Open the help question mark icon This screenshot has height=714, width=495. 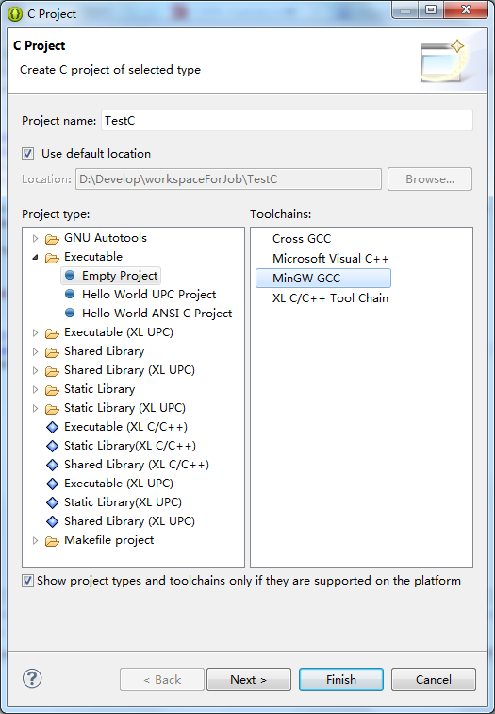pyautogui.click(x=32, y=678)
